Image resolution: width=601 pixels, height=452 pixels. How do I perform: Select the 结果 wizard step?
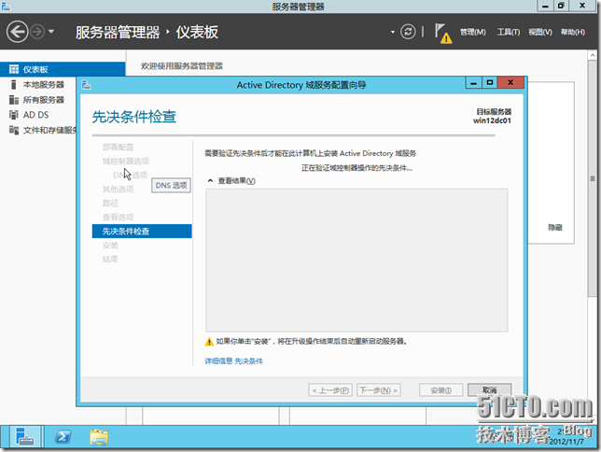tap(110, 260)
